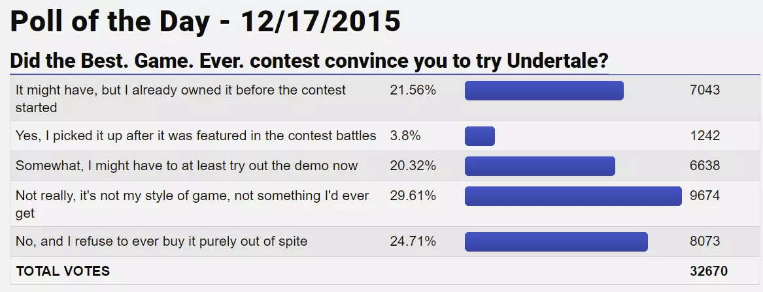The width and height of the screenshot is (763, 292).
Task: Click the 21.56% percentage value
Action: click(x=413, y=91)
